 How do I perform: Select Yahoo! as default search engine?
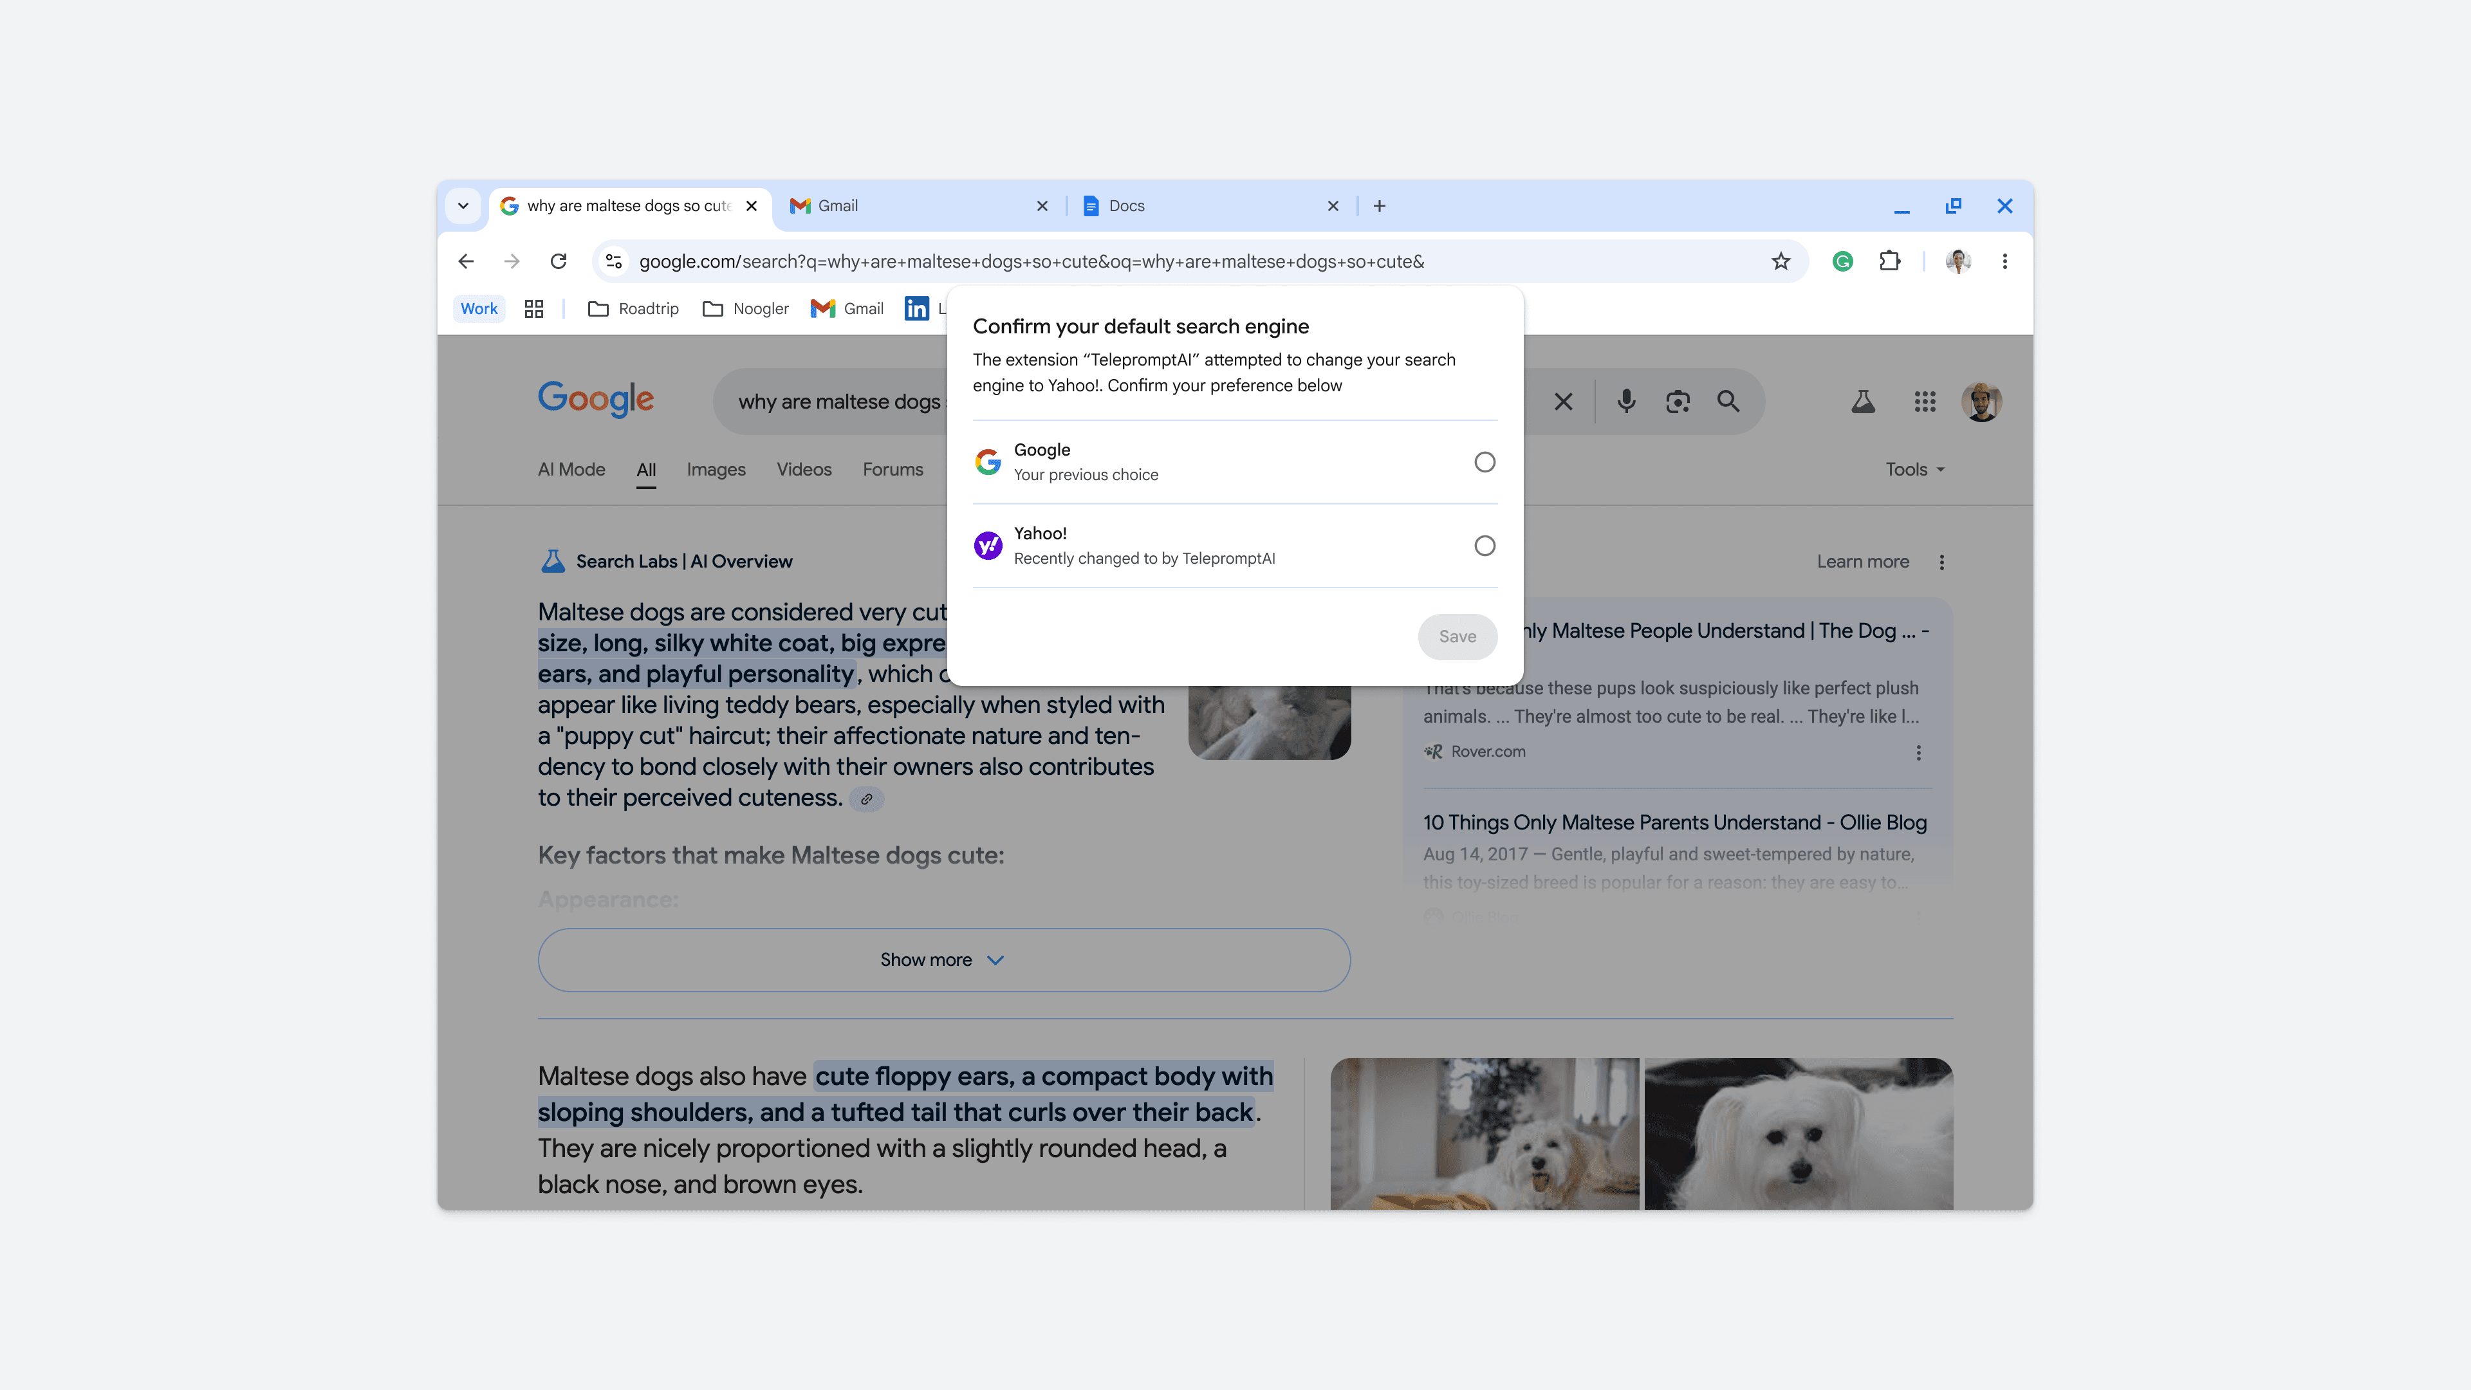1484,546
